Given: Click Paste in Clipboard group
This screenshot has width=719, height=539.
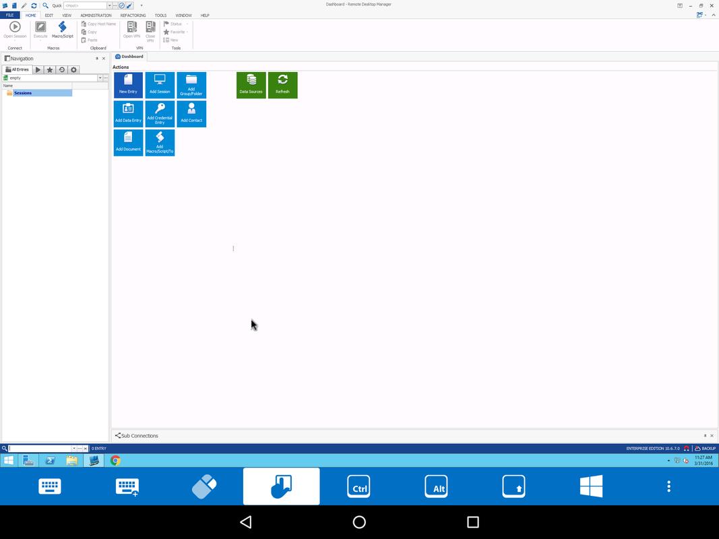Looking at the screenshot, I should [x=90, y=40].
